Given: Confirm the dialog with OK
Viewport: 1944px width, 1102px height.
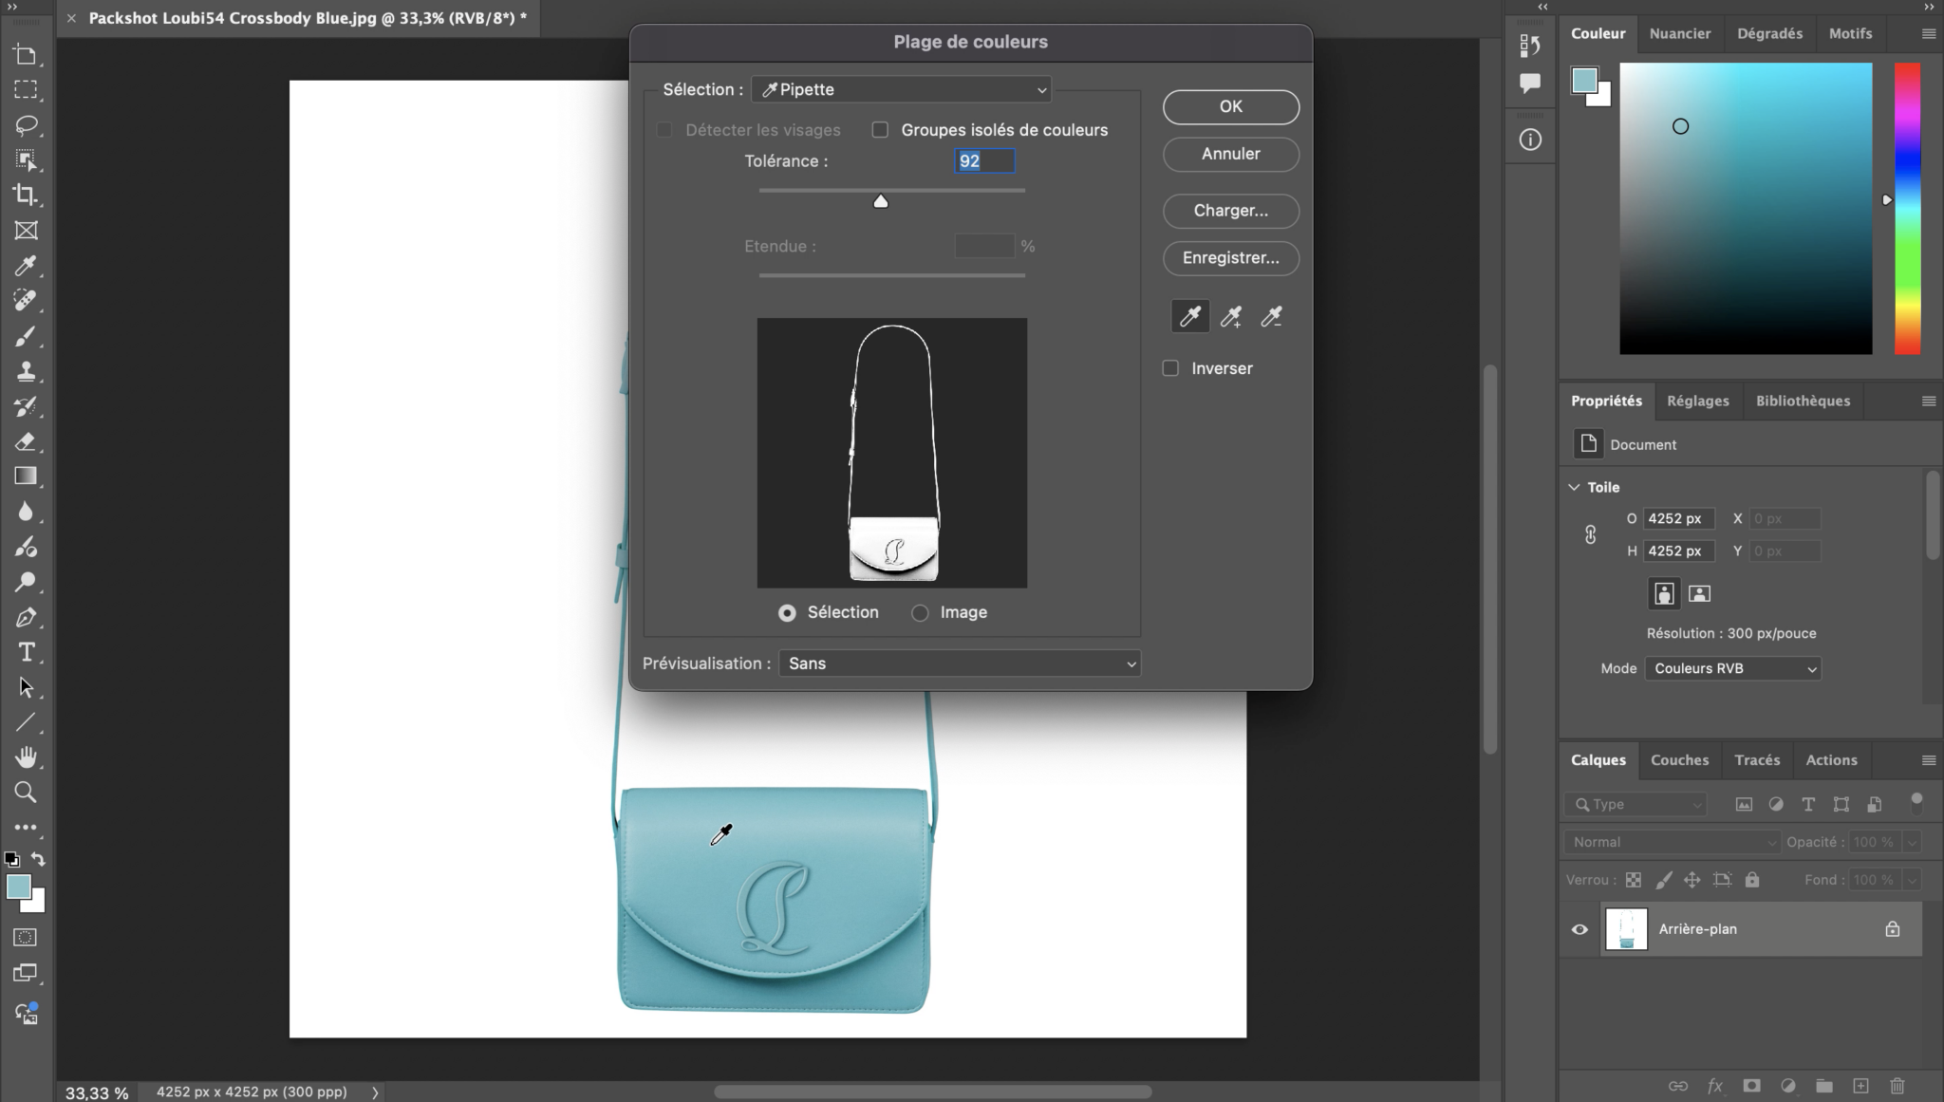Looking at the screenshot, I should [x=1230, y=106].
